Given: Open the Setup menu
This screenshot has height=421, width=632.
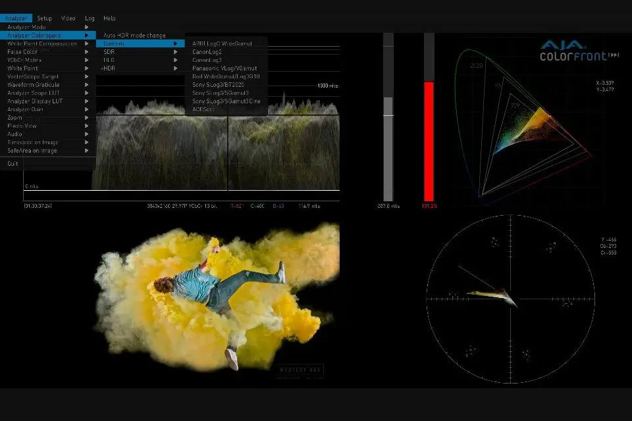Looking at the screenshot, I should point(44,18).
